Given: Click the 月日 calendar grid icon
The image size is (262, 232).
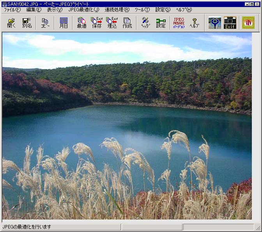Looking at the screenshot, I should [x=64, y=23].
